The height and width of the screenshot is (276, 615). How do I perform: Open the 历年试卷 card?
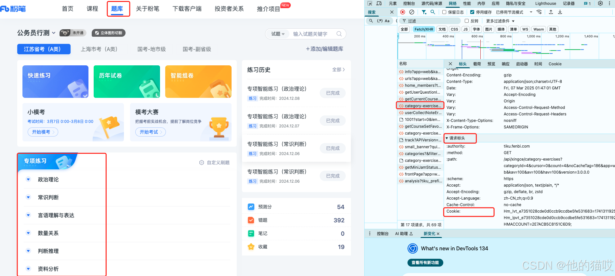coord(127,82)
